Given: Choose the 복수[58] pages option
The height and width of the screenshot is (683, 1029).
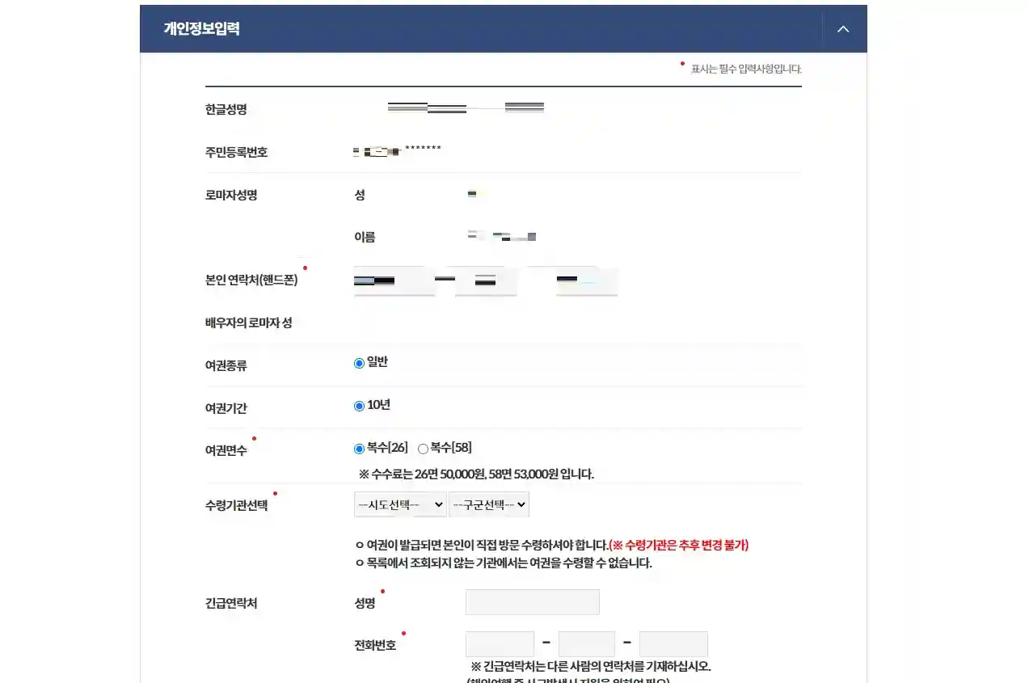Looking at the screenshot, I should coord(423,449).
